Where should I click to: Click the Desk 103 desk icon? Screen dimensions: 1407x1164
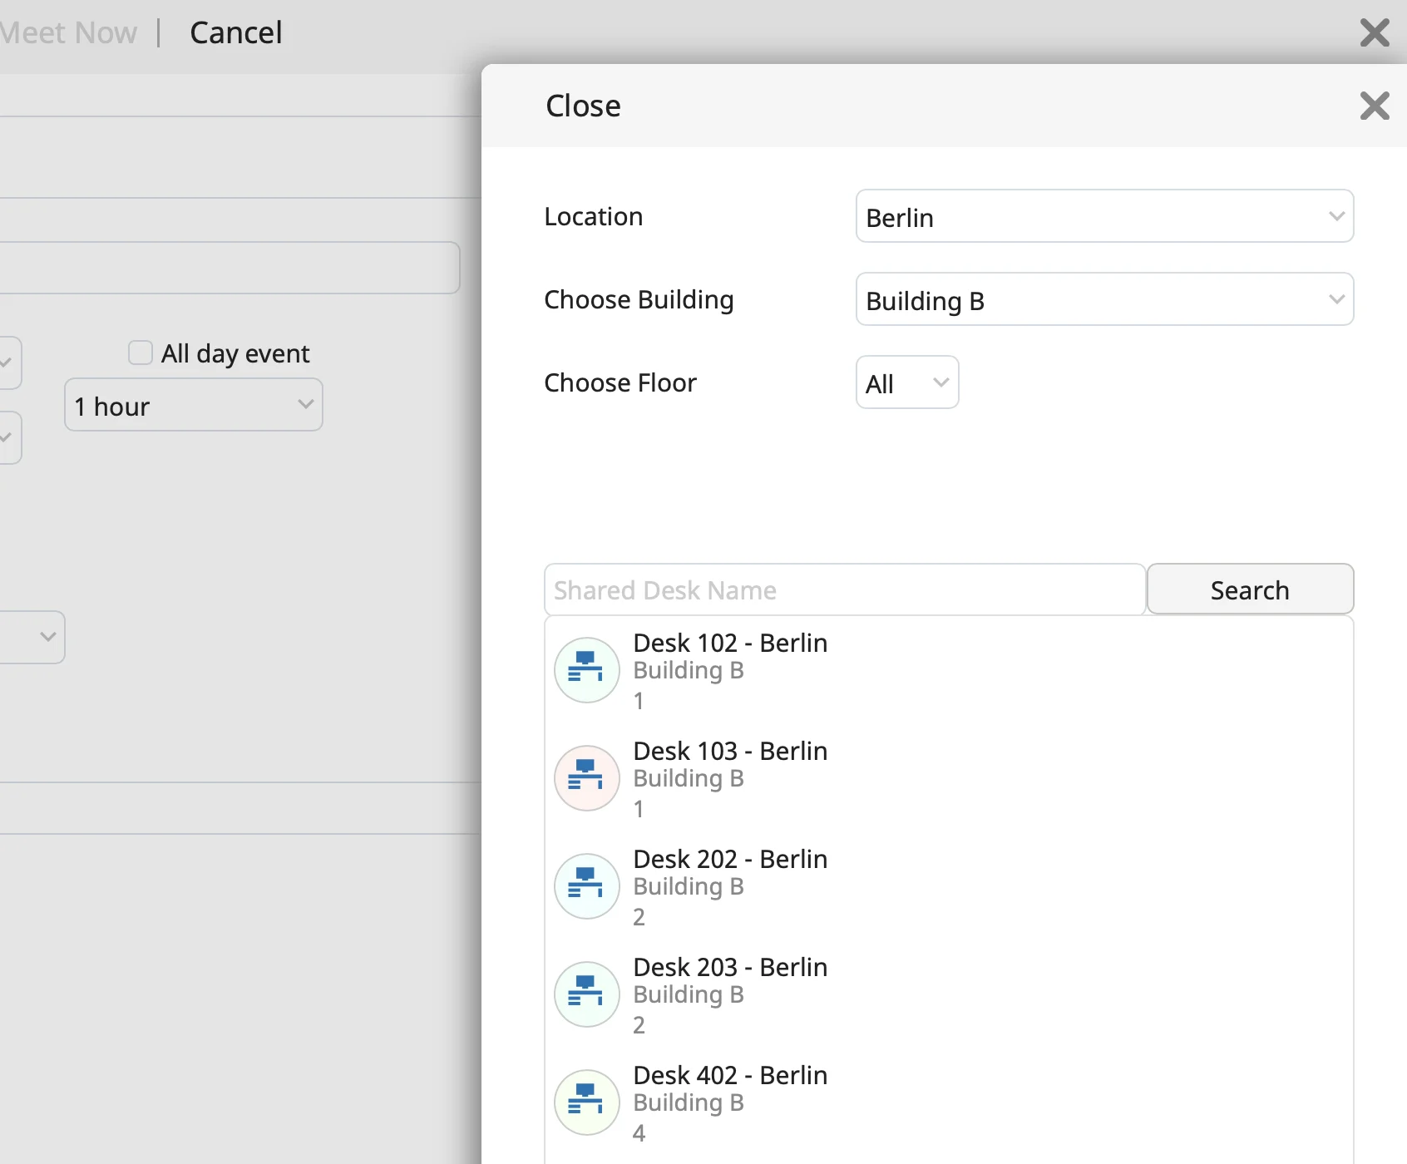tap(586, 778)
